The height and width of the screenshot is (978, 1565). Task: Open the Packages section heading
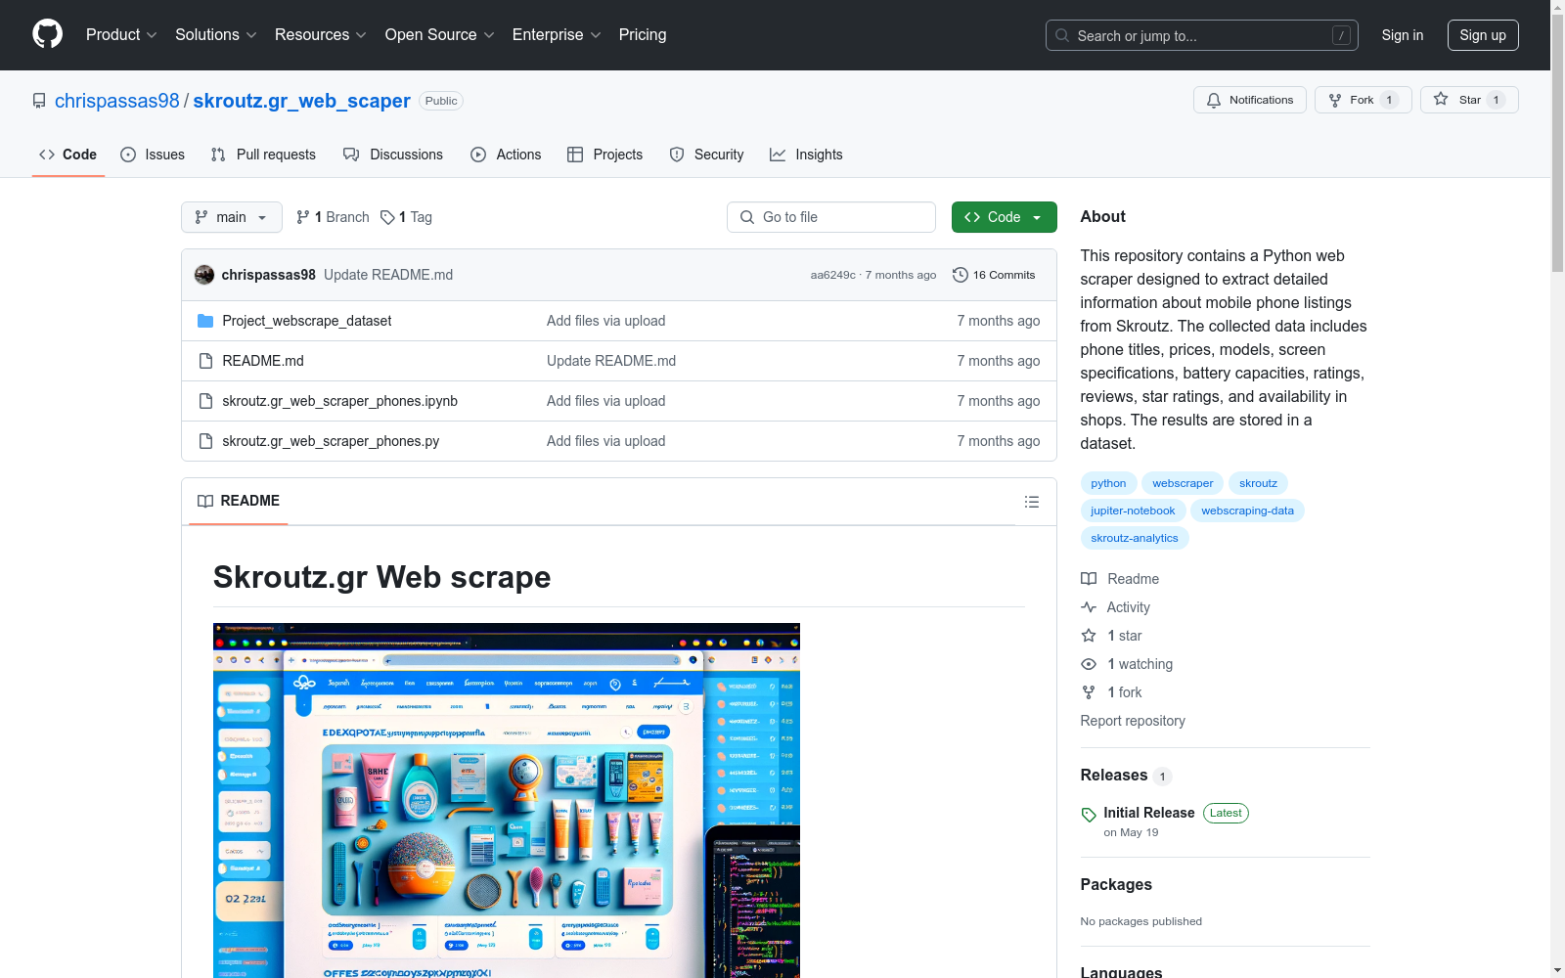pyautogui.click(x=1116, y=884)
